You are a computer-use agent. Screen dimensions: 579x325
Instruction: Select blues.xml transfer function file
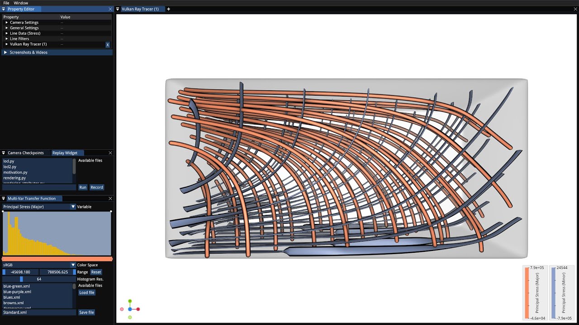tap(37, 297)
